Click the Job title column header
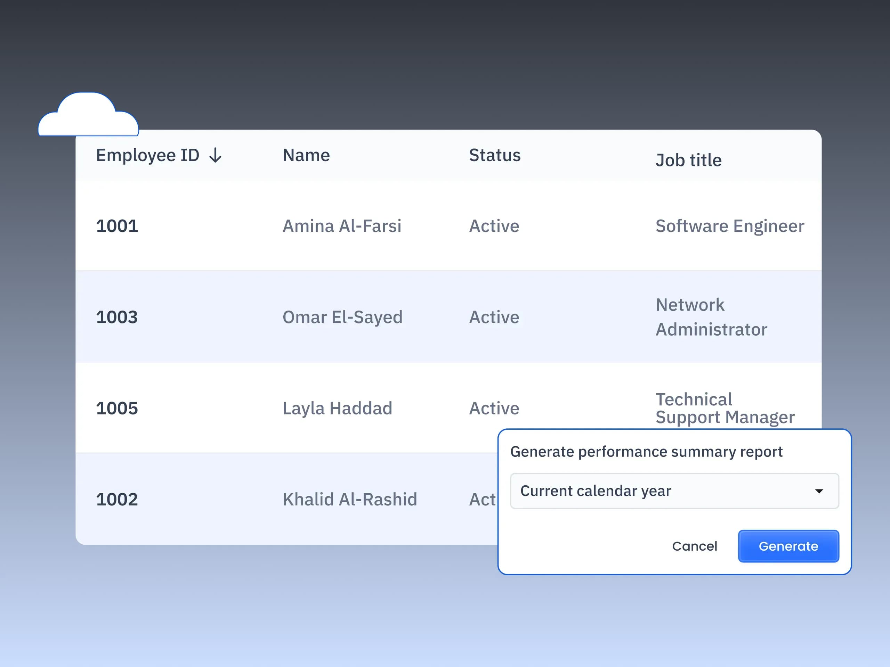890x667 pixels. [x=688, y=160]
